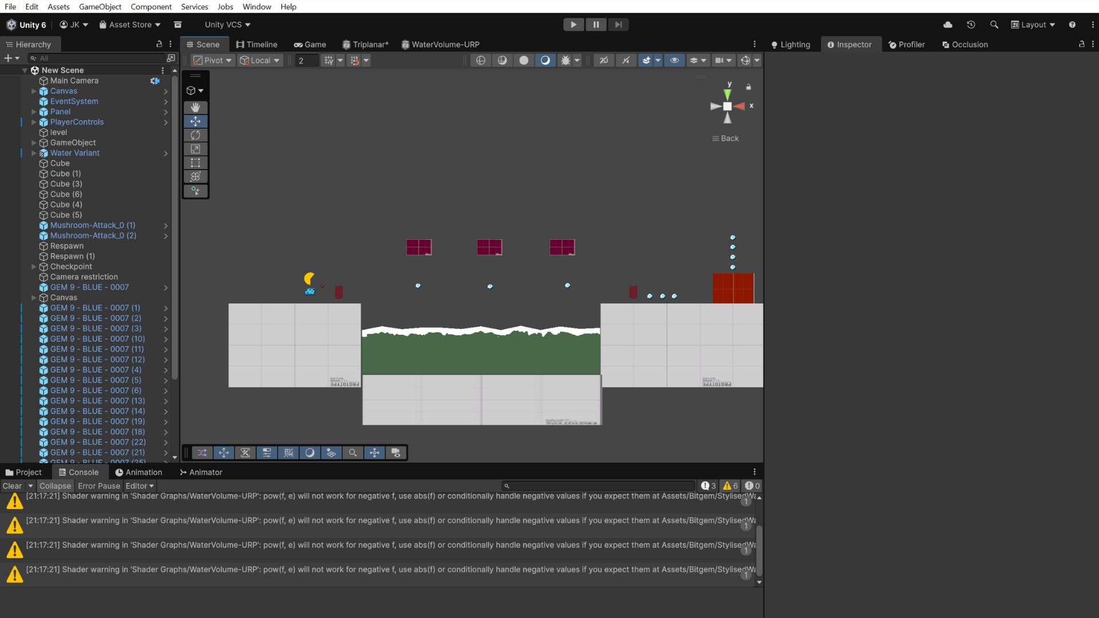Image resolution: width=1099 pixels, height=618 pixels.
Task: Click the Pause button
Action: tap(596, 25)
